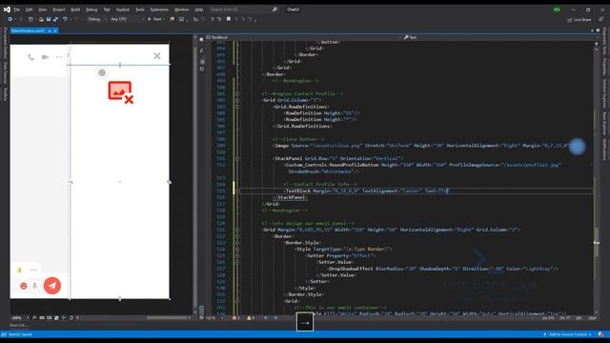Toggle Snap to Gridlines in designer toolbar
Screen dimensions: 610x343
[x=49, y=317]
